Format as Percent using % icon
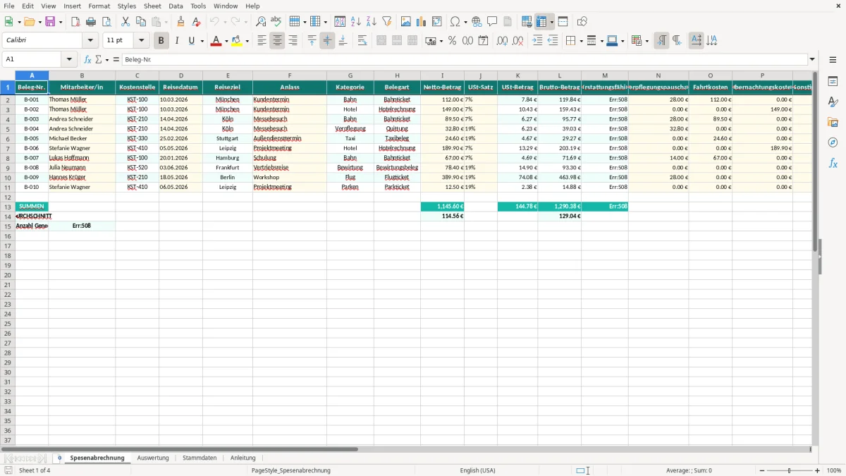The image size is (846, 476). coord(452,41)
